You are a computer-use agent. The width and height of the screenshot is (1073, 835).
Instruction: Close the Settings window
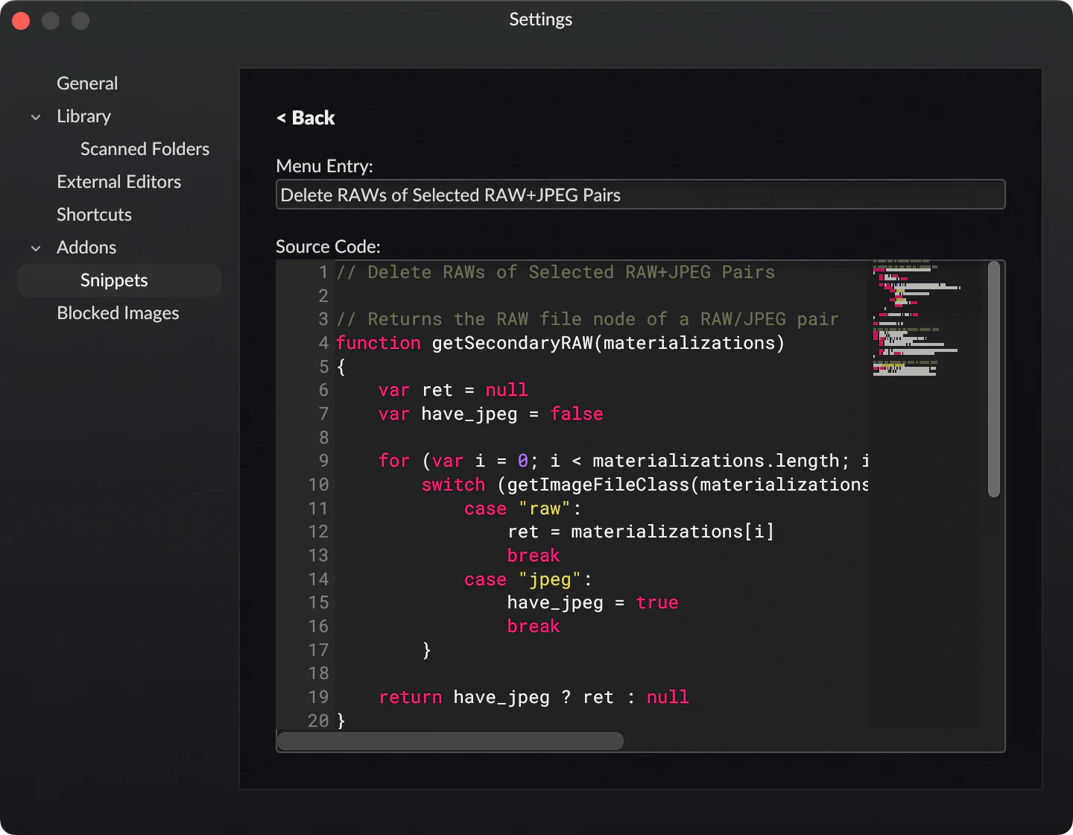click(21, 21)
